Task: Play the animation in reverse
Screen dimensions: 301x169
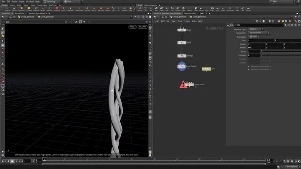Action: point(8,161)
